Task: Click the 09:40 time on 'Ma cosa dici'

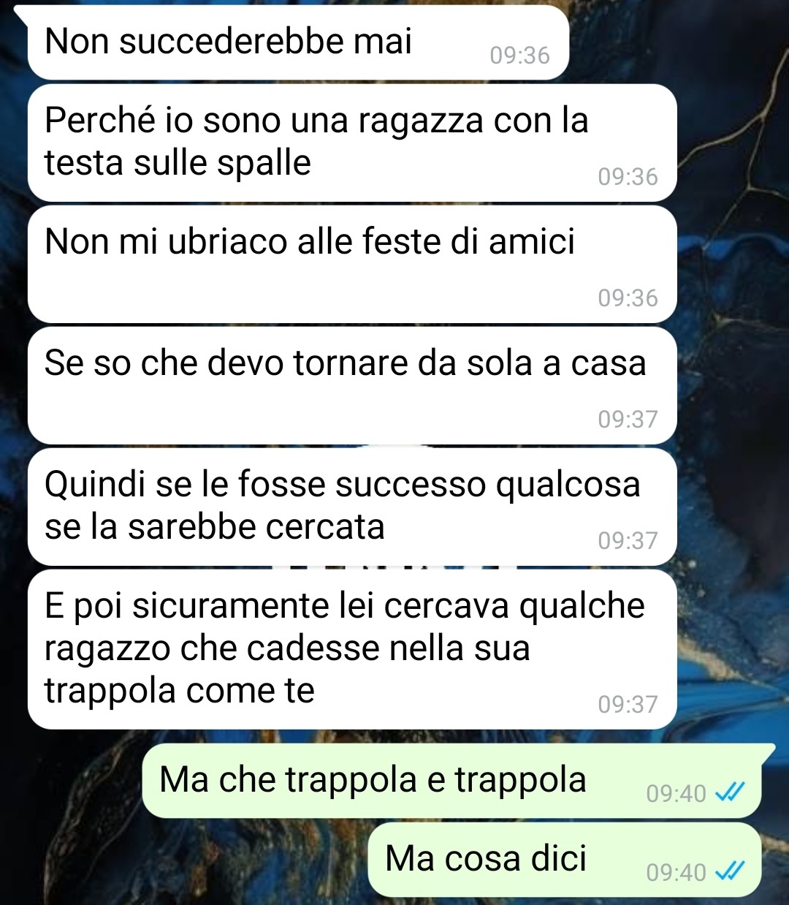Action: coord(676,872)
